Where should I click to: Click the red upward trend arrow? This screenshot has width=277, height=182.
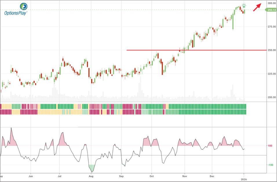pos(257,7)
